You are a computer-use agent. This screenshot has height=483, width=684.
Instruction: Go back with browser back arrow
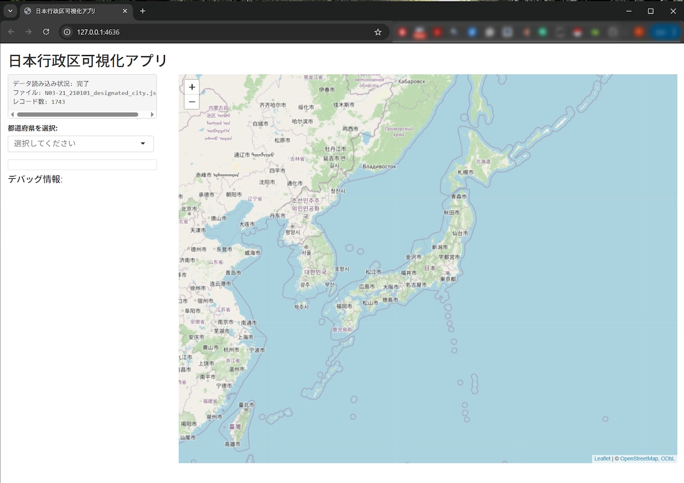[11, 32]
